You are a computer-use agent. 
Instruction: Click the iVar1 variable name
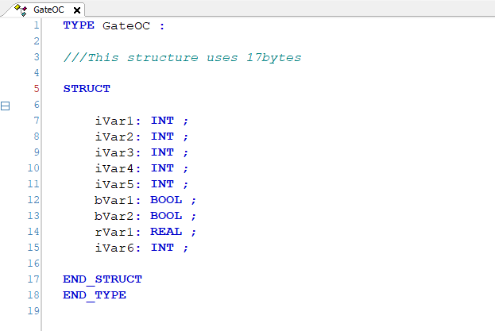(114, 121)
